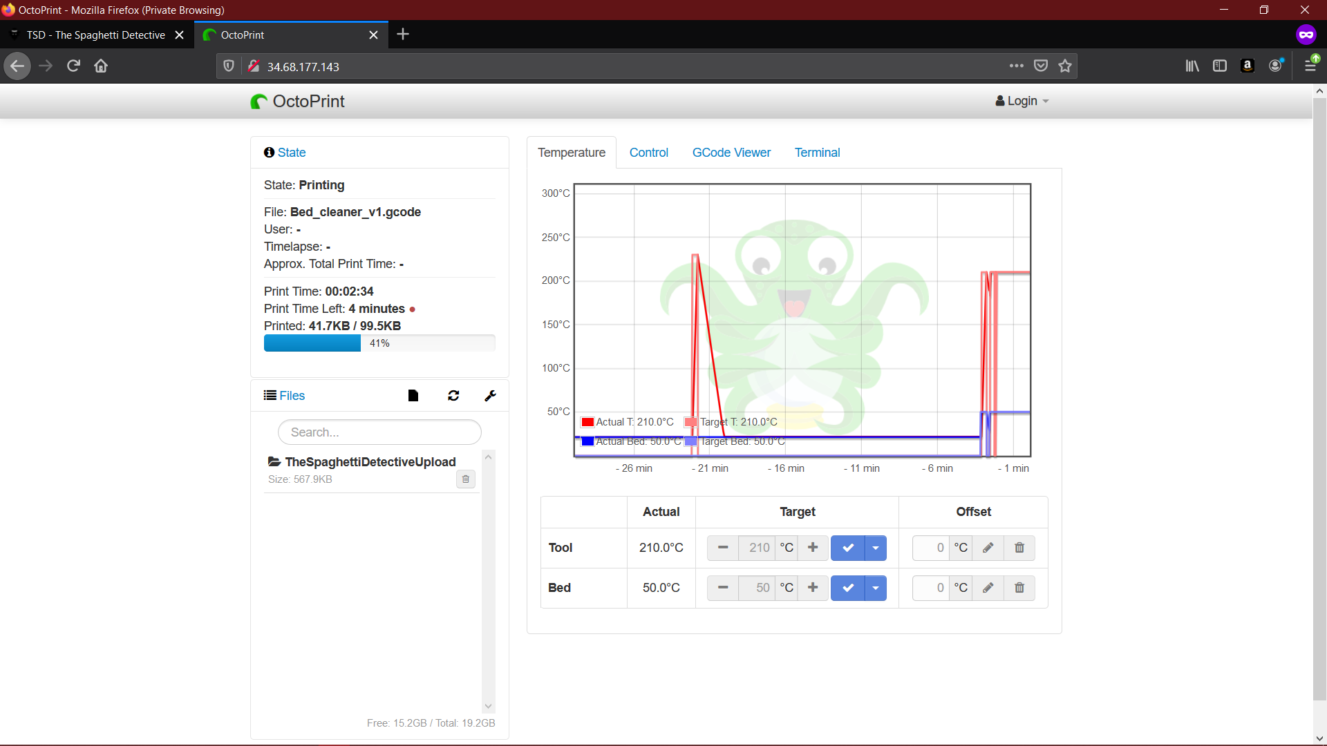Increase the Bed target temperature with plus
Viewport: 1327px width, 746px height.
click(x=813, y=588)
